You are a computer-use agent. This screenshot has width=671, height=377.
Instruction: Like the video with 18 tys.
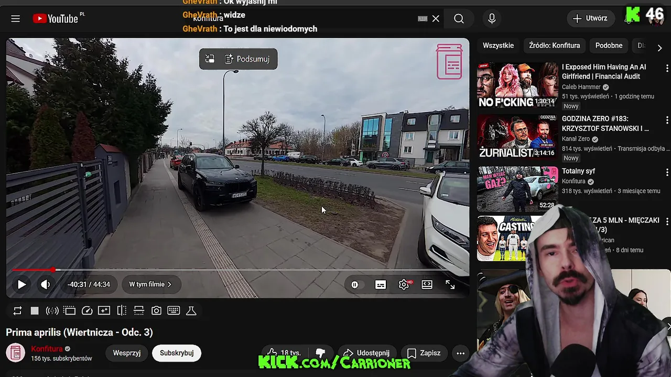pyautogui.click(x=284, y=353)
